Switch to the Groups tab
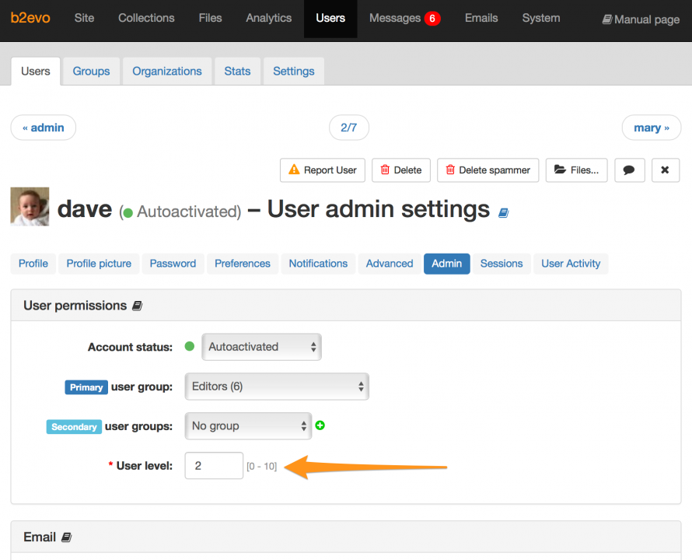 pos(91,71)
